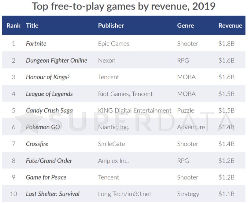
Task: Click the Epic Games publisher cell
Action: [113, 44]
